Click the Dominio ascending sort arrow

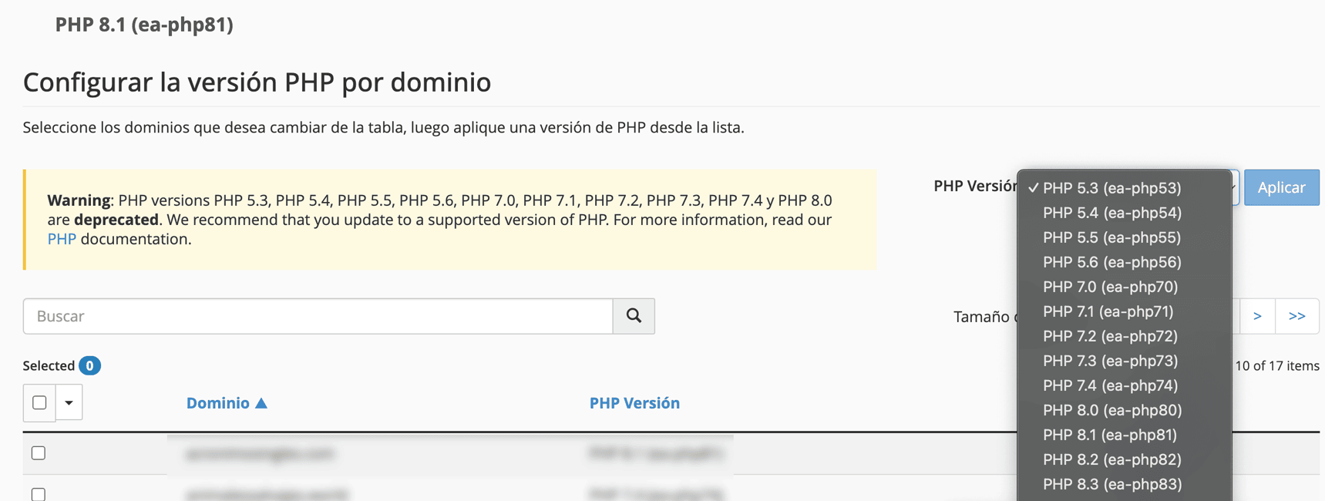click(261, 403)
